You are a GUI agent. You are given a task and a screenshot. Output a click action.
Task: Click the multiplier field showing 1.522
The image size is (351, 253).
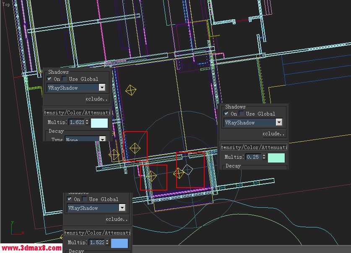(97, 242)
